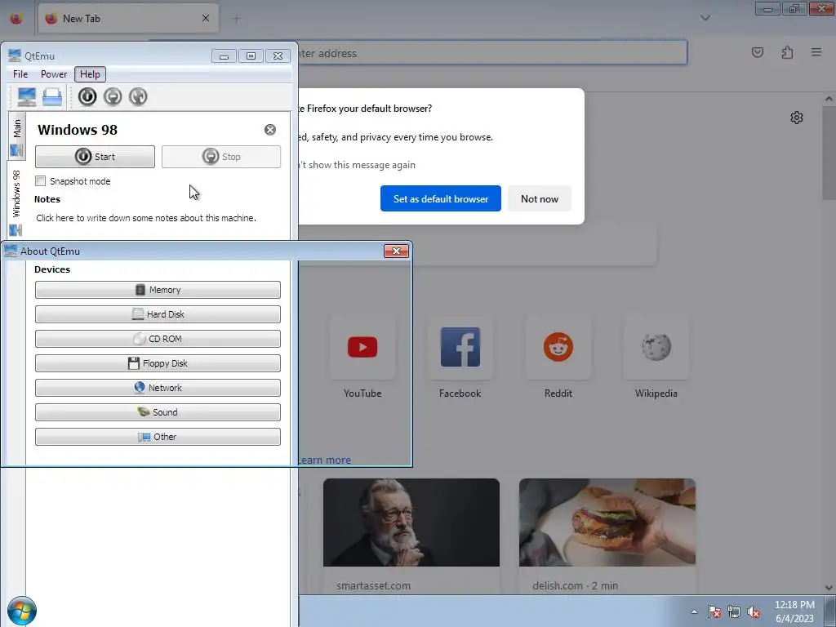Click the notes text area
Screen dimensions: 836x627
[146, 218]
